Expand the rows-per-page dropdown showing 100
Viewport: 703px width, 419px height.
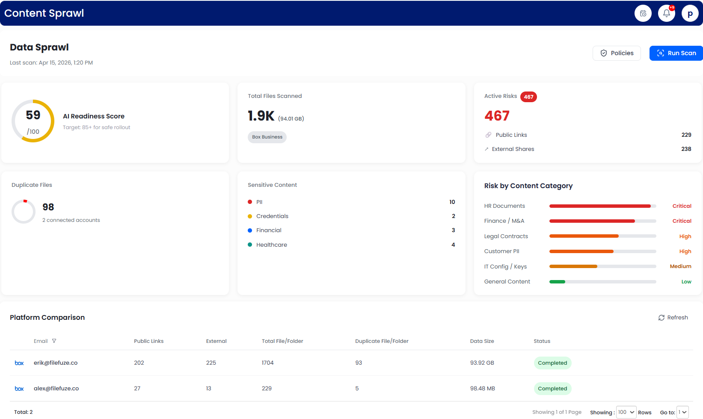point(626,412)
